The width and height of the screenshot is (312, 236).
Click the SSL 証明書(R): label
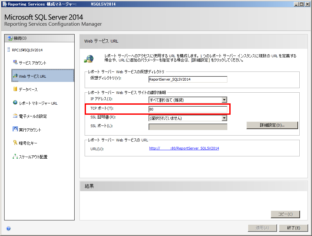click(103, 117)
